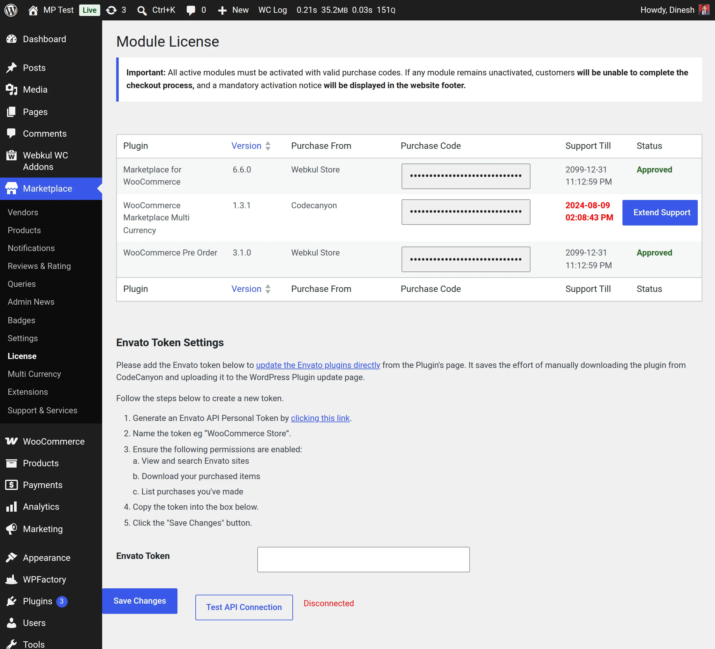Click the updates refresh icon
The width and height of the screenshot is (715, 649).
(111, 10)
